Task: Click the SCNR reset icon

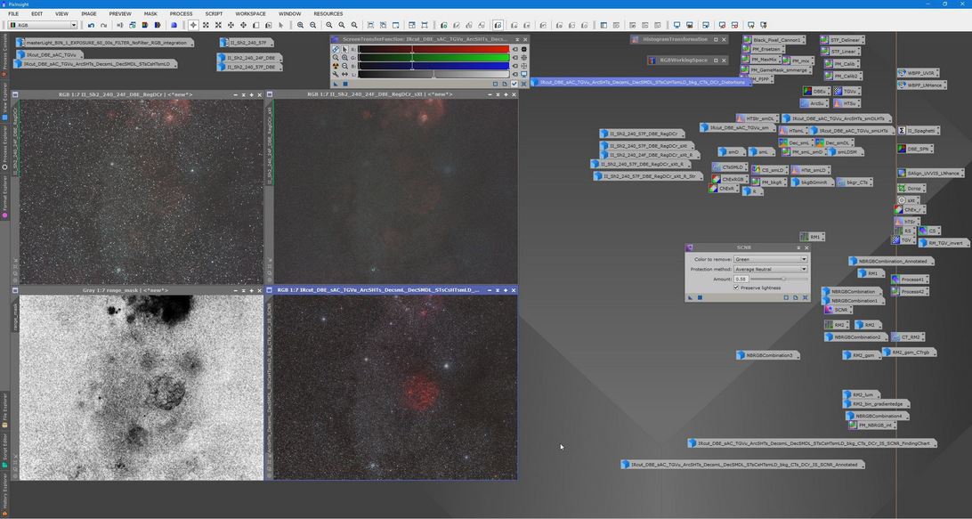Action: pos(805,297)
